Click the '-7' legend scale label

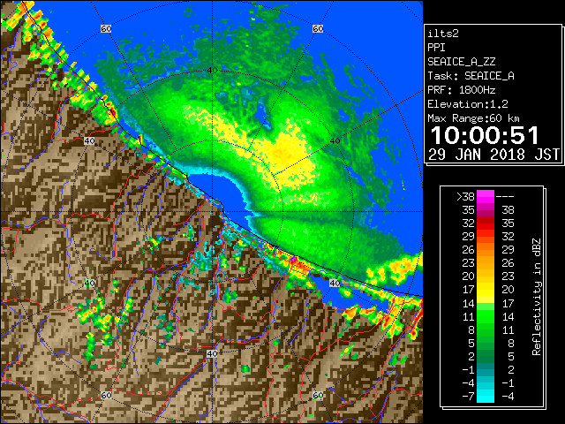click(468, 396)
